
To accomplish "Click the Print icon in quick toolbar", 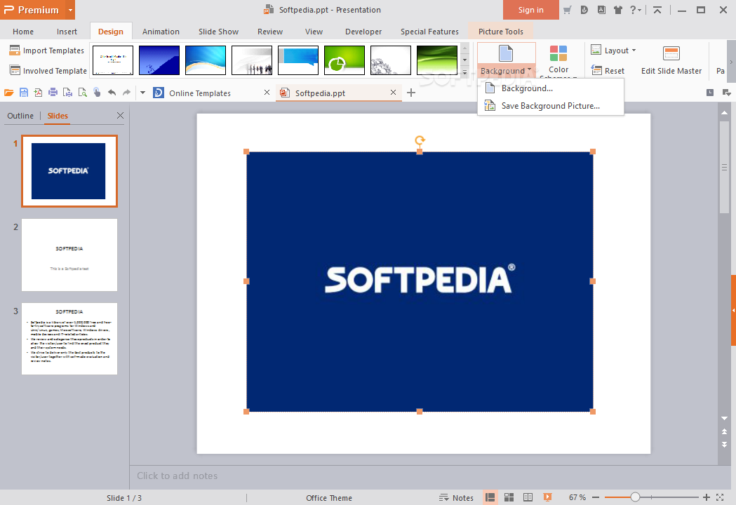I will click(x=53, y=93).
